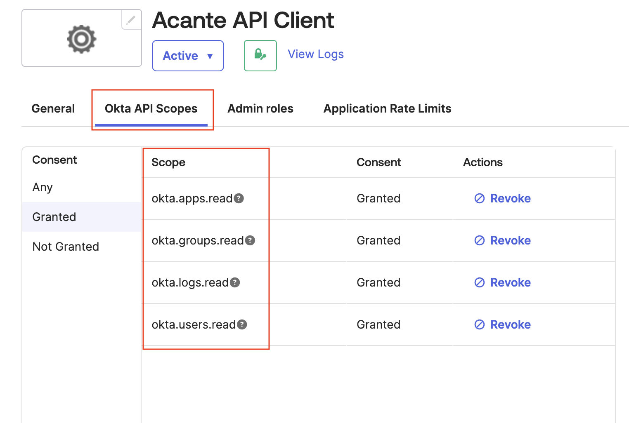Viewport: 629px width, 423px height.
Task: Click the Acante API Client title
Action: [x=243, y=20]
